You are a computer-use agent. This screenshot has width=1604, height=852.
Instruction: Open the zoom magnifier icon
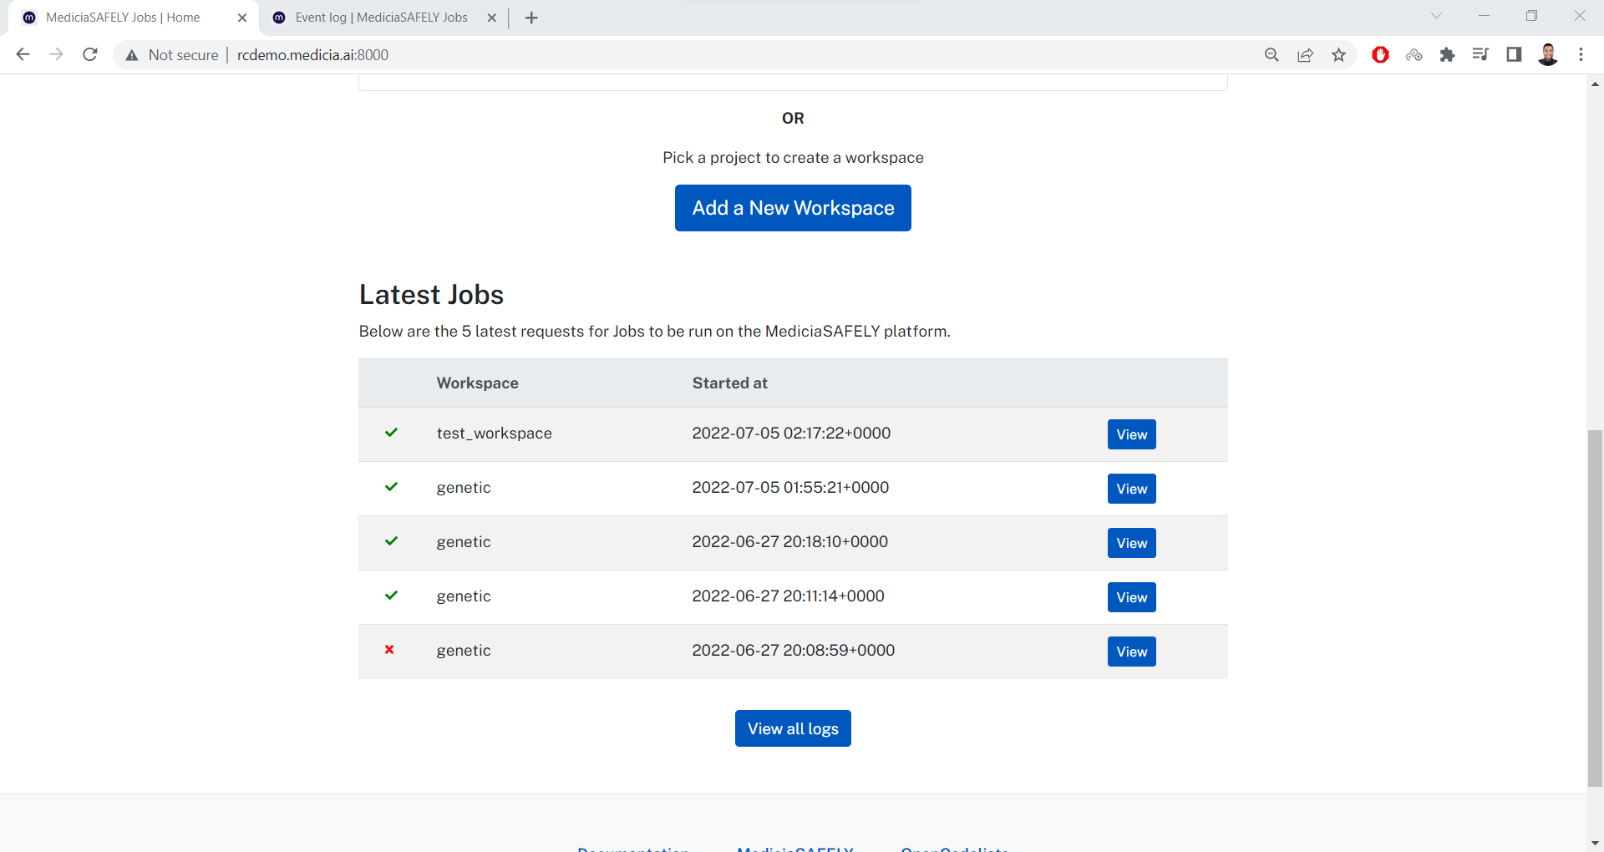coord(1272,55)
